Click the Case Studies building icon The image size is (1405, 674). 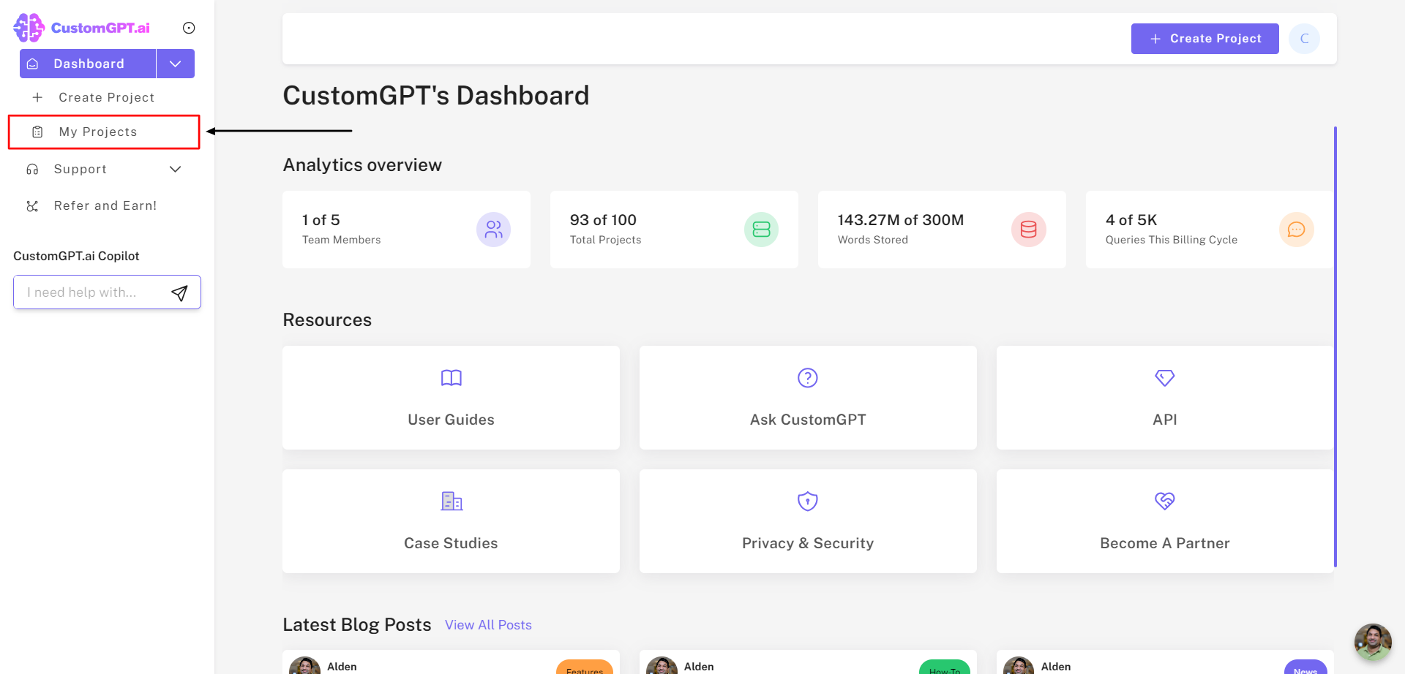(x=452, y=501)
